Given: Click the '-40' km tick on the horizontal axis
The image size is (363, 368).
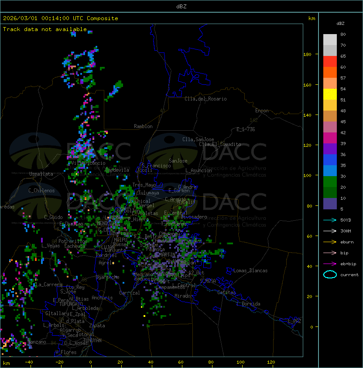Looking at the screenshot, I should pos(29,362).
